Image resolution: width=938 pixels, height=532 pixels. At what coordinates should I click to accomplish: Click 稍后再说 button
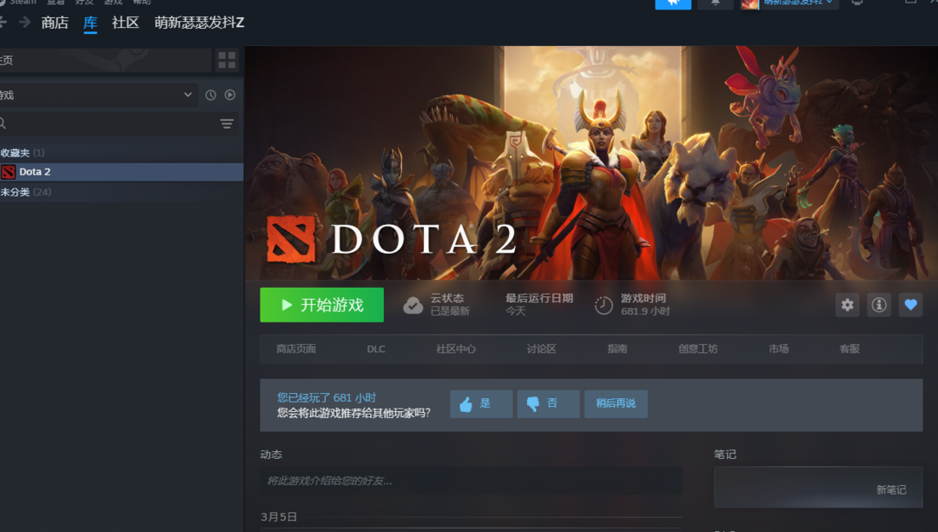[616, 404]
